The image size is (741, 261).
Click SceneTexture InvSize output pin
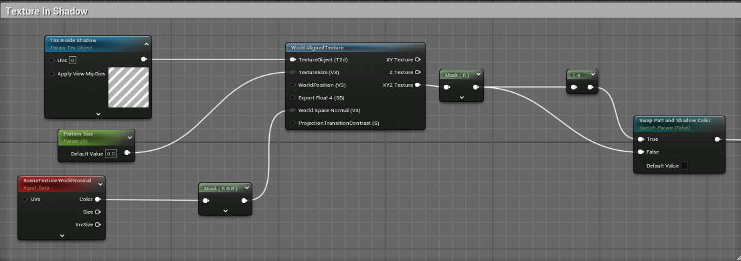[98, 225]
